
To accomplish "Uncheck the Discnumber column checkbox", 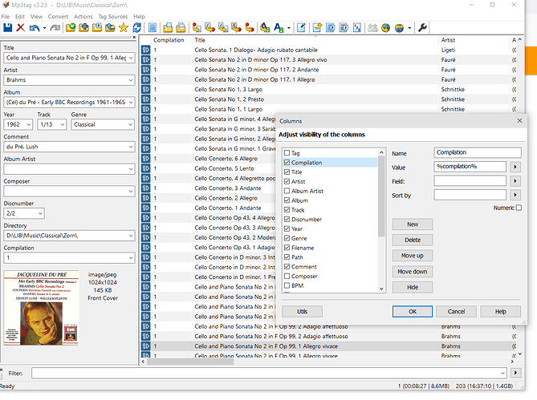I will (x=287, y=219).
